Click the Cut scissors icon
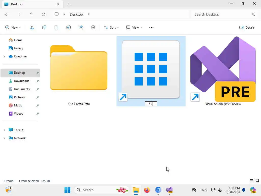The image size is (261, 196). point(32,27)
